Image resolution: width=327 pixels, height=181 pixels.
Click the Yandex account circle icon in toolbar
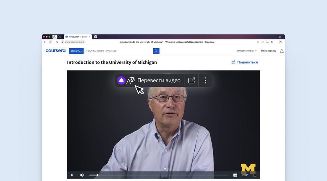(51, 42)
